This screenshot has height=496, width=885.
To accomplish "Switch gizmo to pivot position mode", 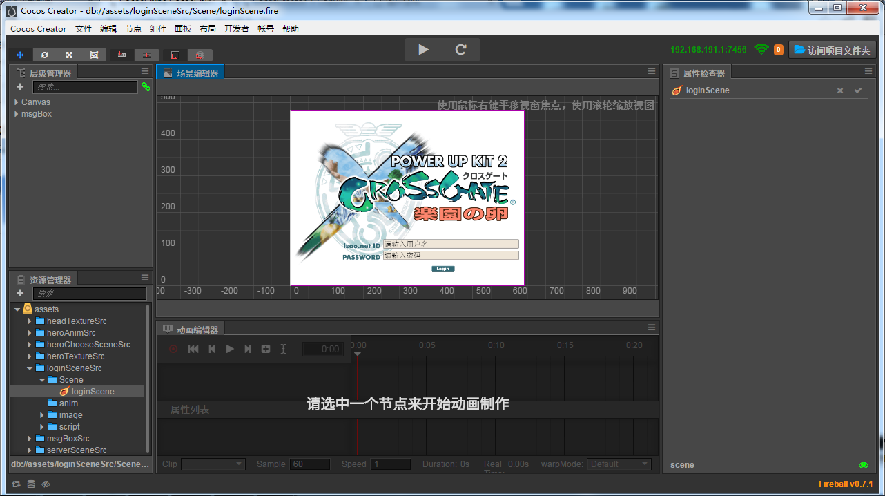I will pos(122,55).
